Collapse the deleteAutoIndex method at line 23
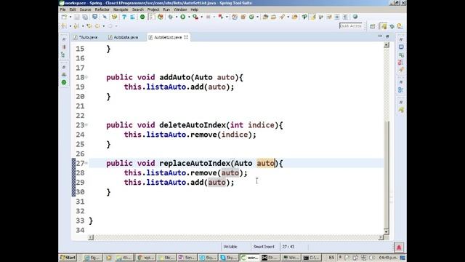 (x=86, y=124)
